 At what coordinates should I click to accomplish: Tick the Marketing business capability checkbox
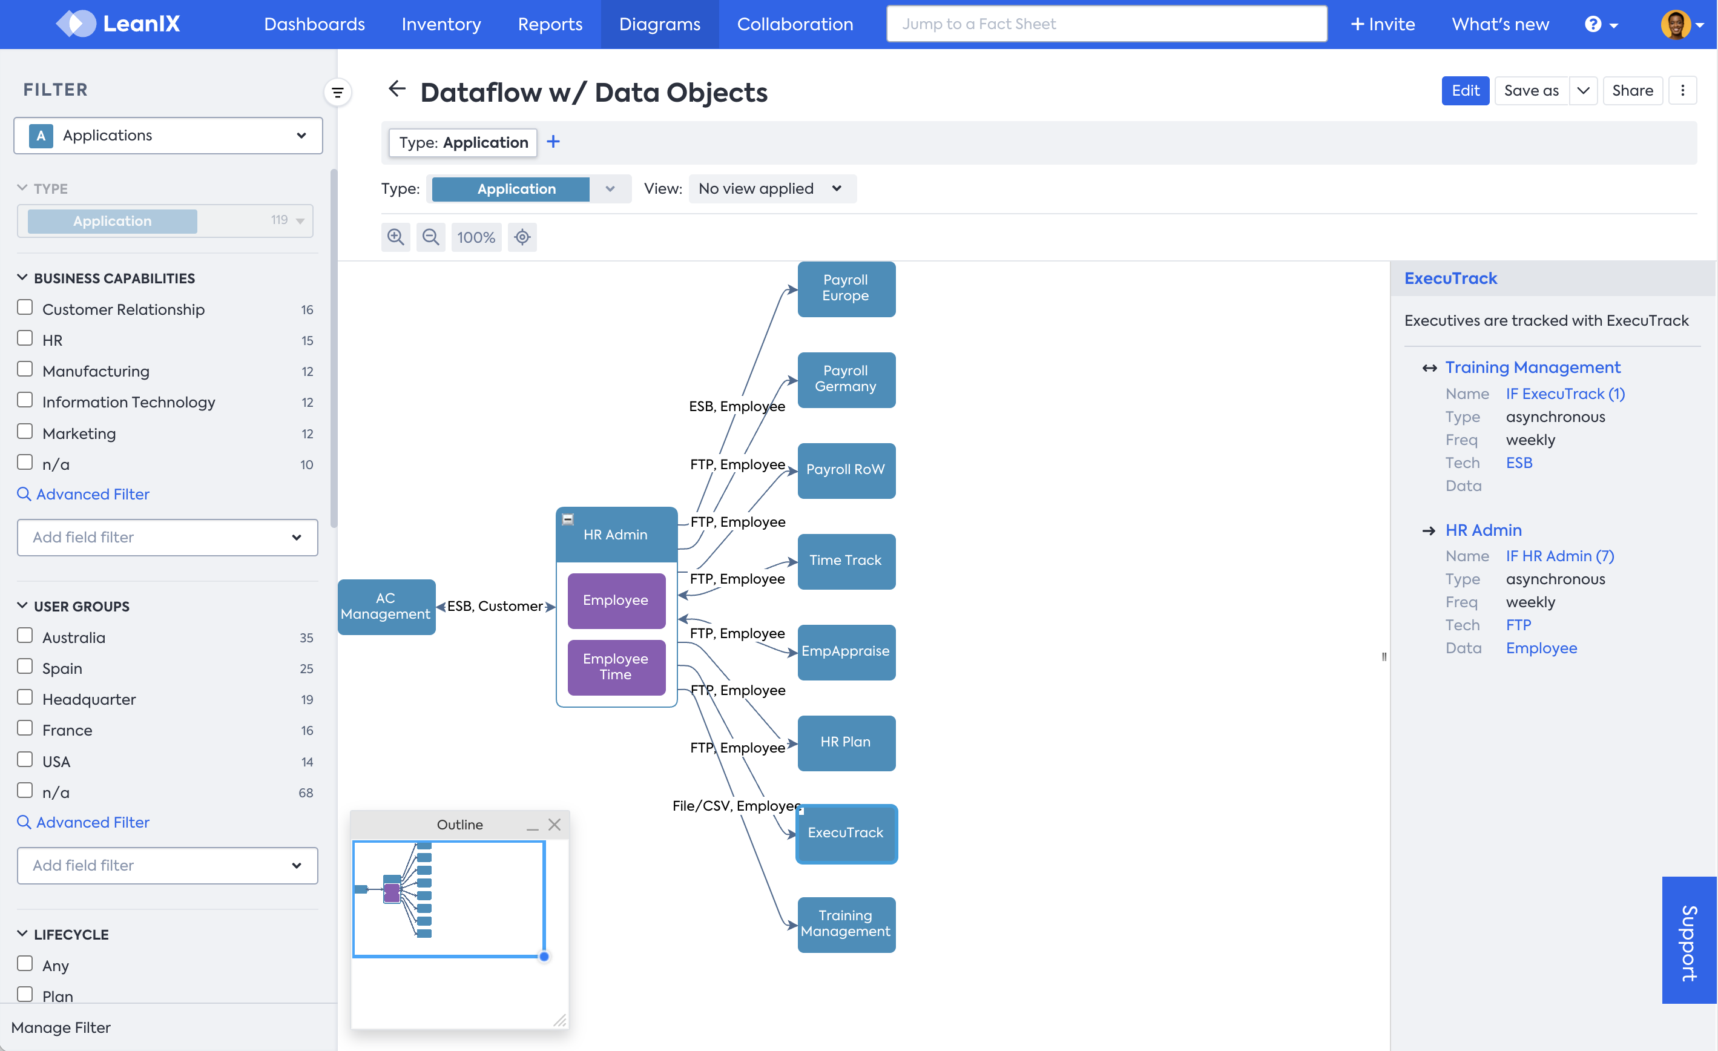pos(25,432)
